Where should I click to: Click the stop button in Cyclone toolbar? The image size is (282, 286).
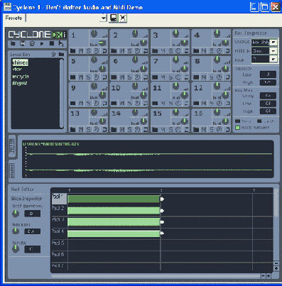pos(52,44)
